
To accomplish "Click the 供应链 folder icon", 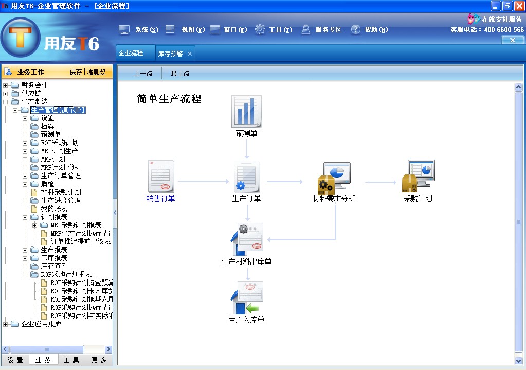I will click(15, 93).
